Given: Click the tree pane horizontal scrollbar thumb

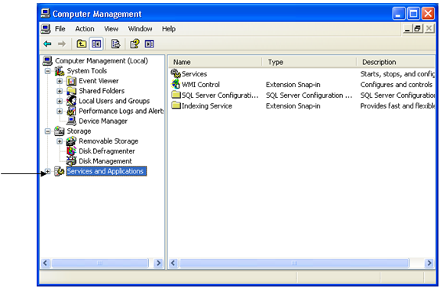Looking at the screenshot, I should (100, 263).
